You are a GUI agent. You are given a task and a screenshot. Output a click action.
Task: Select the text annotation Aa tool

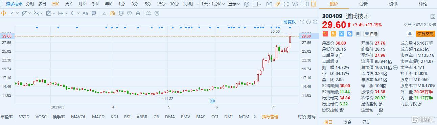pos(85,13)
